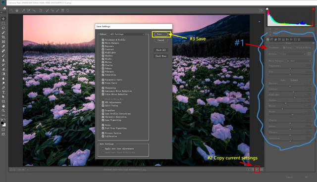
Task: Choose the Crop tool in toolbar
Action: (3, 37)
